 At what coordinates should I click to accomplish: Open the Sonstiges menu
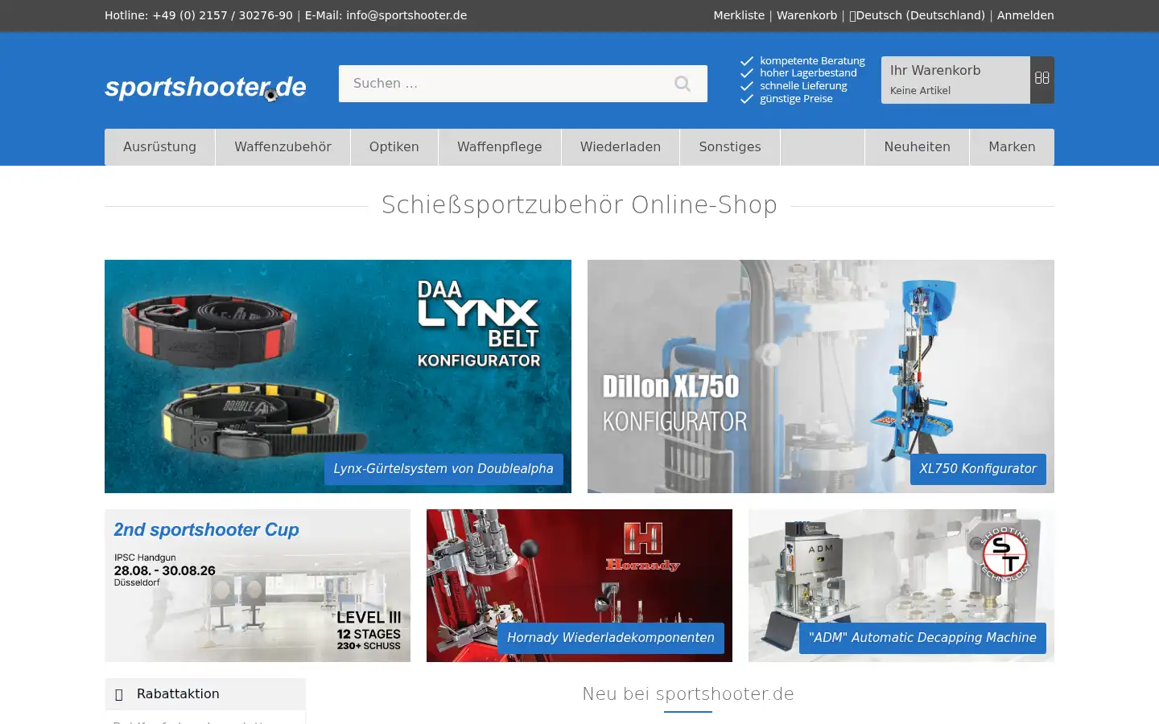(730, 147)
